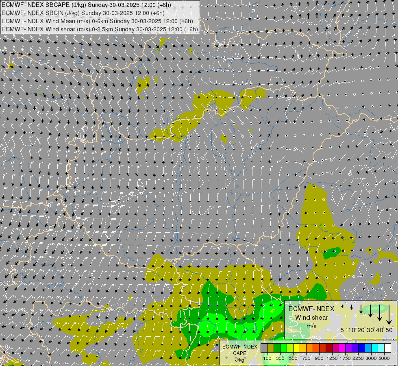The width and height of the screenshot is (398, 366).
Task: Click the CAPE legend value 3000
Action: pos(371,358)
